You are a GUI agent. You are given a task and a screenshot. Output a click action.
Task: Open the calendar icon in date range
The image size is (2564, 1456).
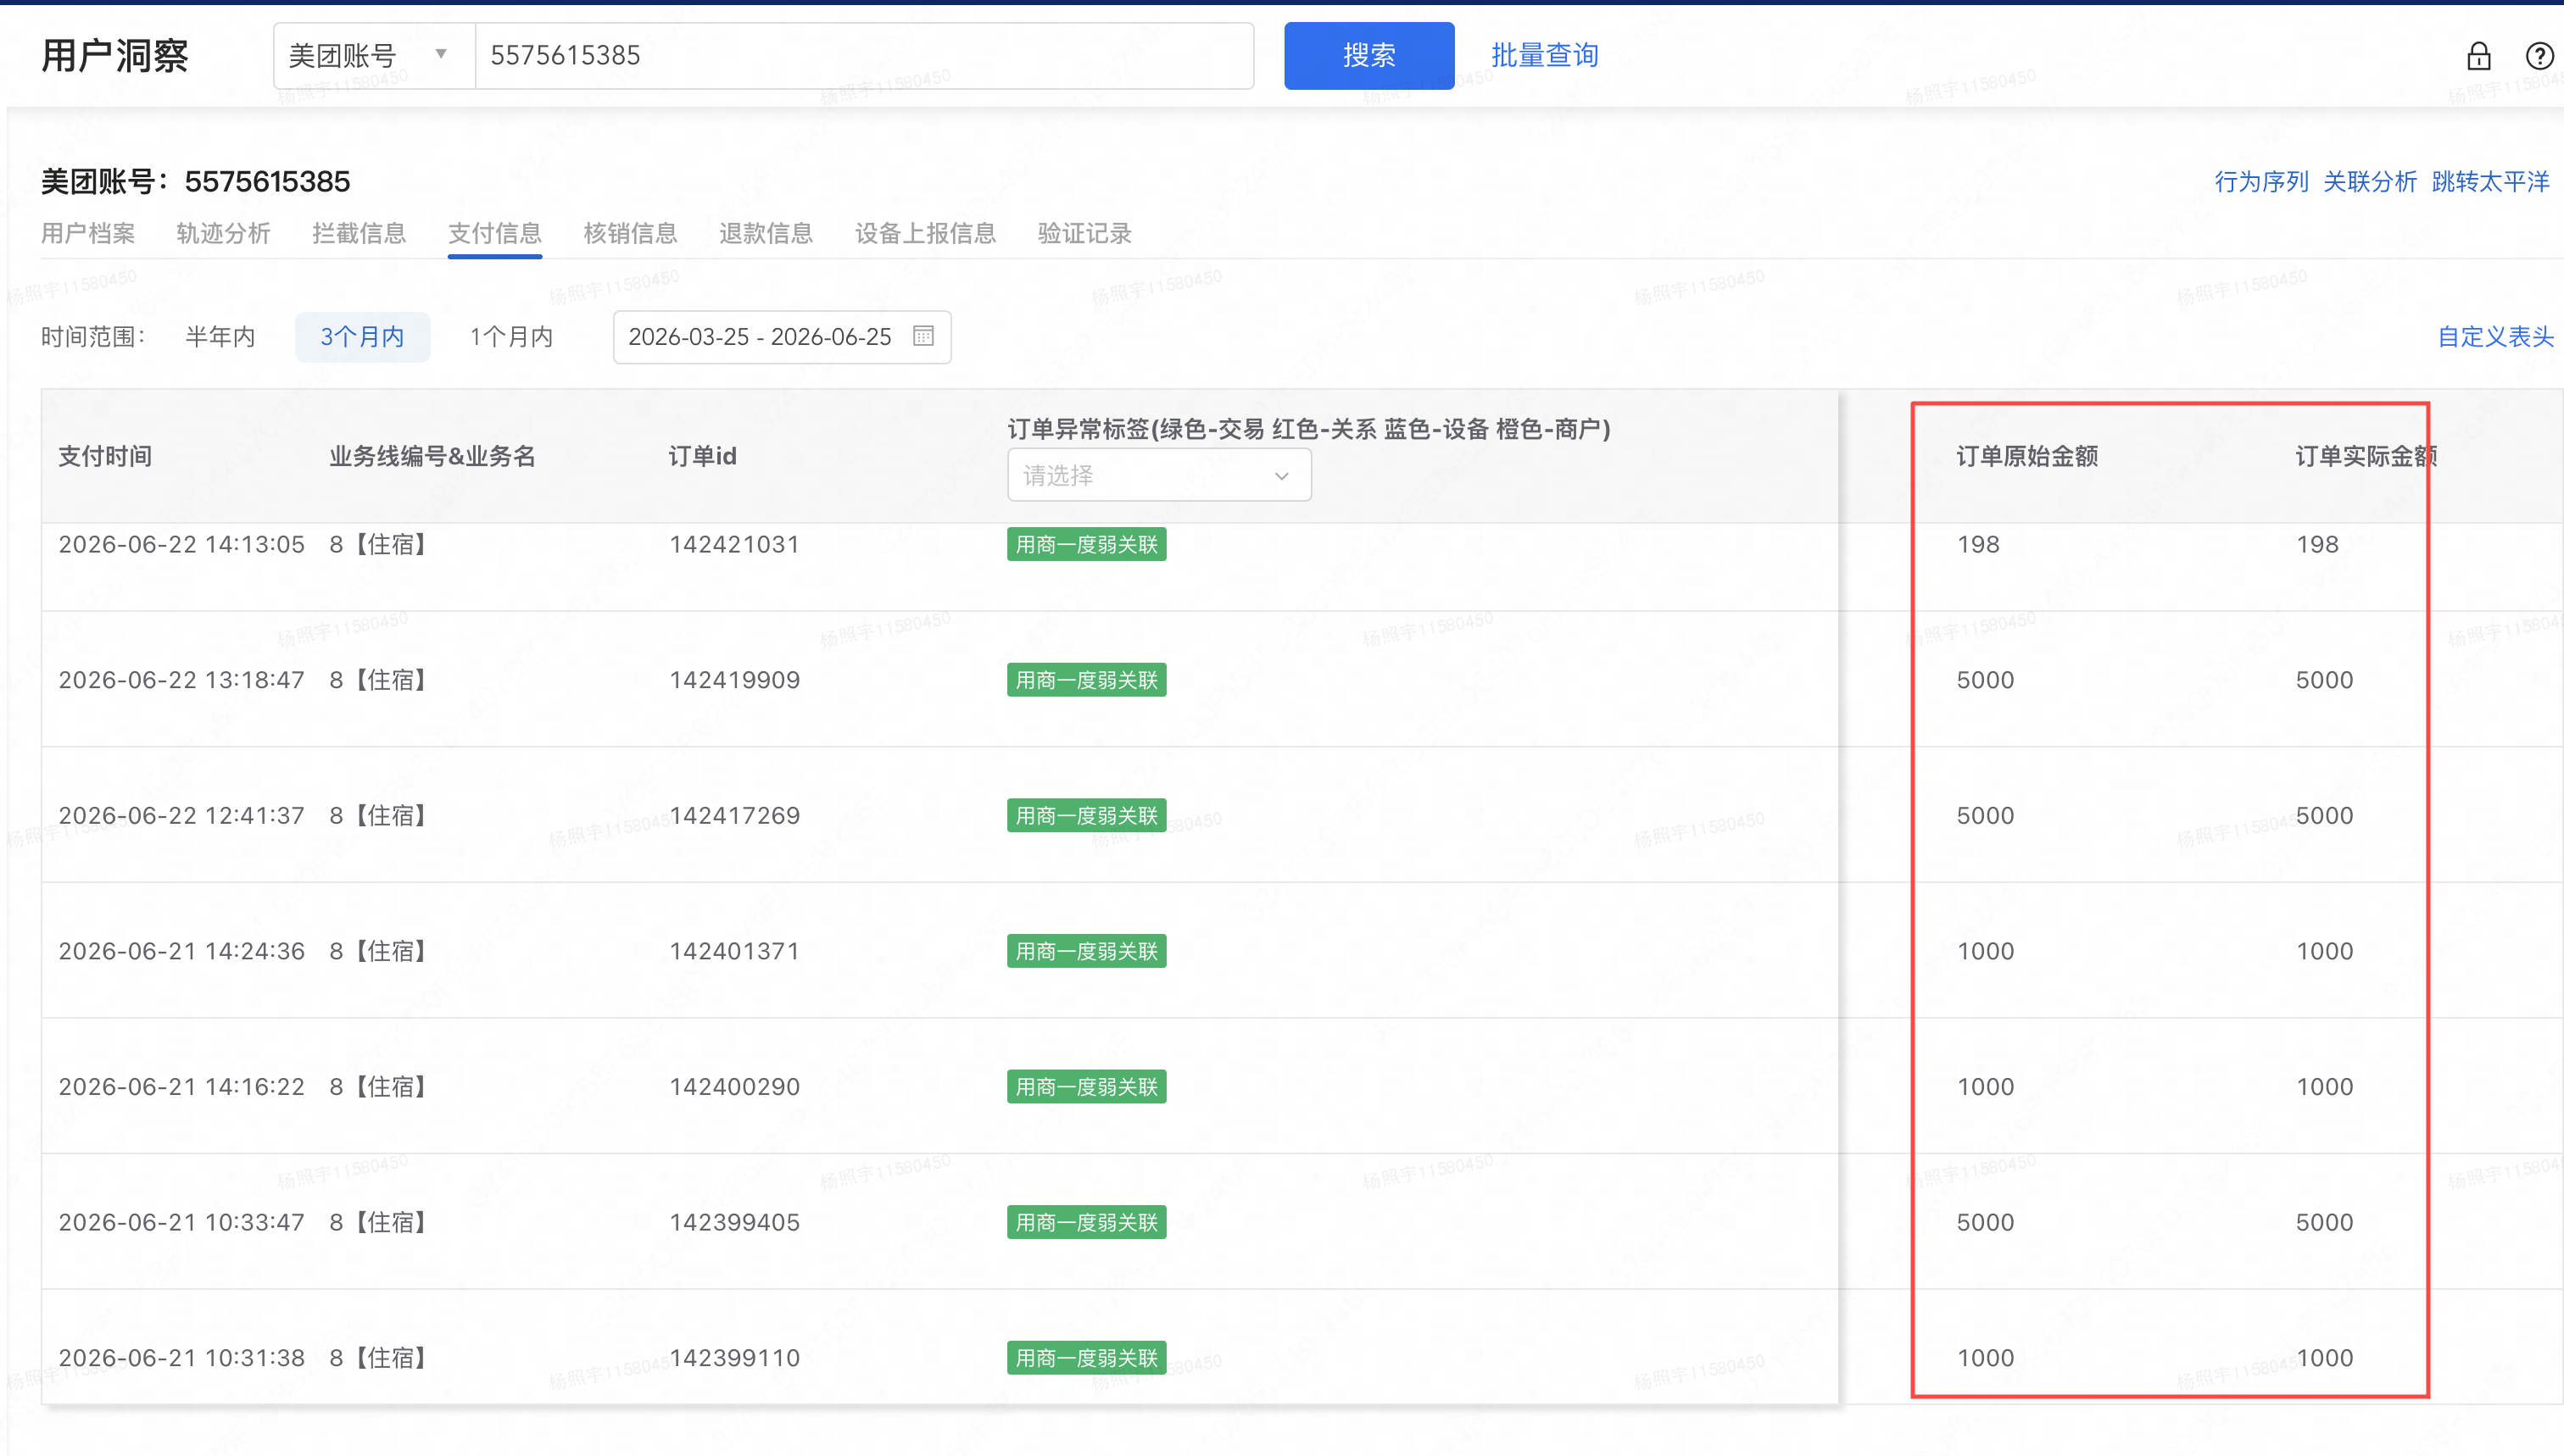(923, 336)
